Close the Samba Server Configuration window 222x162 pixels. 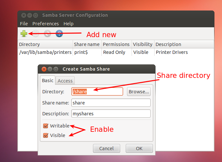tap(24, 15)
